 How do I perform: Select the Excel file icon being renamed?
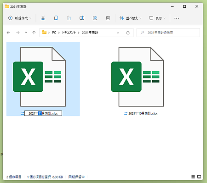(x=40, y=77)
